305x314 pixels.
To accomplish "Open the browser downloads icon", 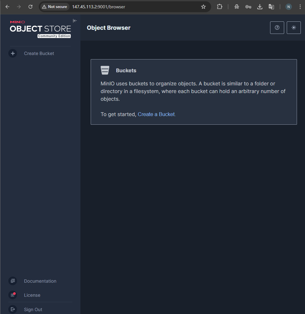I will 260,7.
